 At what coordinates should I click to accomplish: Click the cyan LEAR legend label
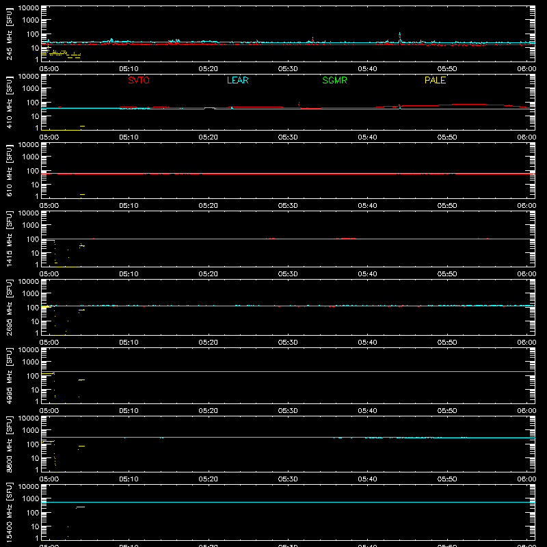[x=237, y=80]
